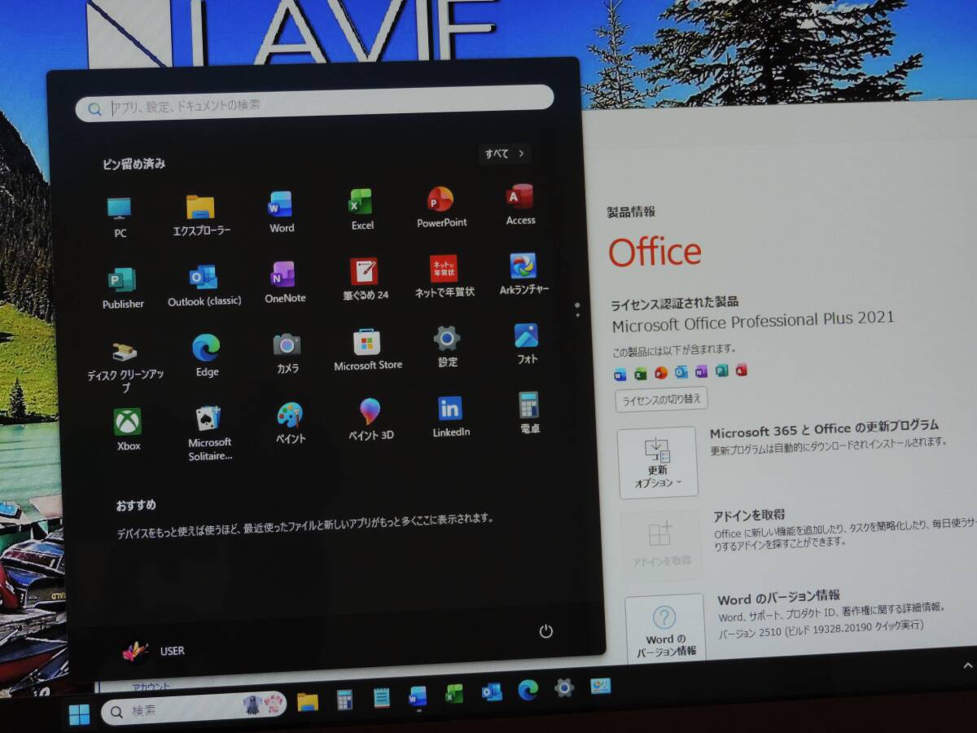Launch Word from the Start menu
The width and height of the screenshot is (977, 733).
point(281,213)
